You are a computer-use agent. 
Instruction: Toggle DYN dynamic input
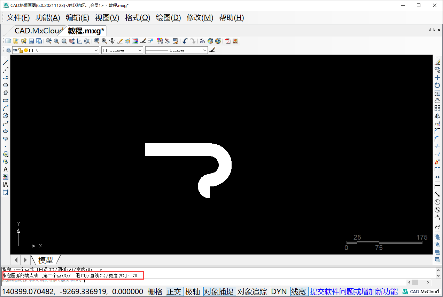(279, 291)
